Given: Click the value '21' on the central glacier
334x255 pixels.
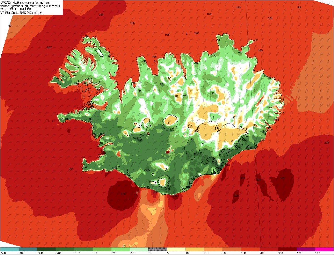Looking at the screenshot, I should pyautogui.click(x=169, y=123).
